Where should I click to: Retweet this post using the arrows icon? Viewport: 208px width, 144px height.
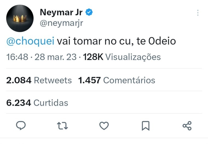click(x=62, y=126)
